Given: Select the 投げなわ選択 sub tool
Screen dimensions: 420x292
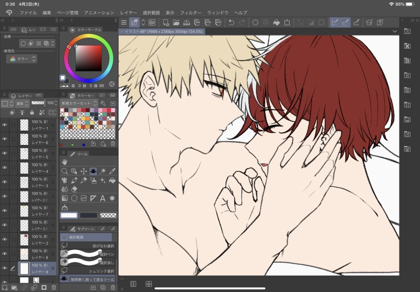Looking at the screenshot, I should coord(88,245).
